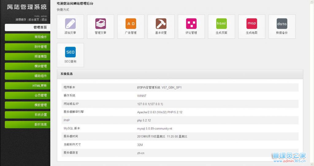314x166 pixels.
Task: Click the vertical scrollbar on the right
Action: pos(312,83)
